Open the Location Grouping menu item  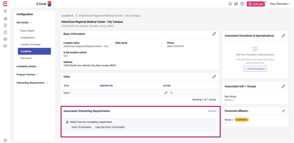click(x=30, y=44)
